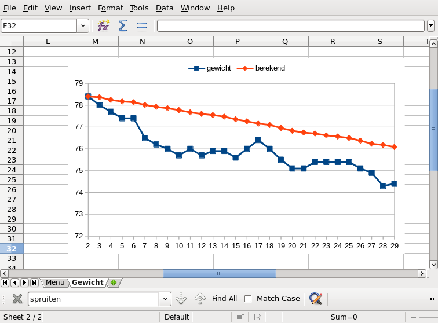Open the Name Box dropdown

(x=83, y=25)
